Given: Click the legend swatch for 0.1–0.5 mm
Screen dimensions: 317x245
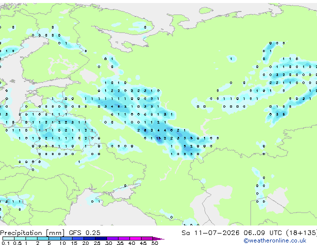Looking at the screenshot, I should 8,238.
